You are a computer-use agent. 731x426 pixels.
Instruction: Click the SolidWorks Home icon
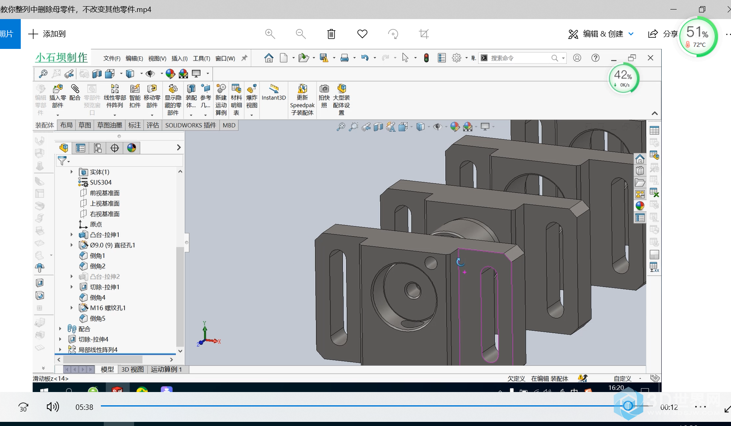[x=269, y=58]
